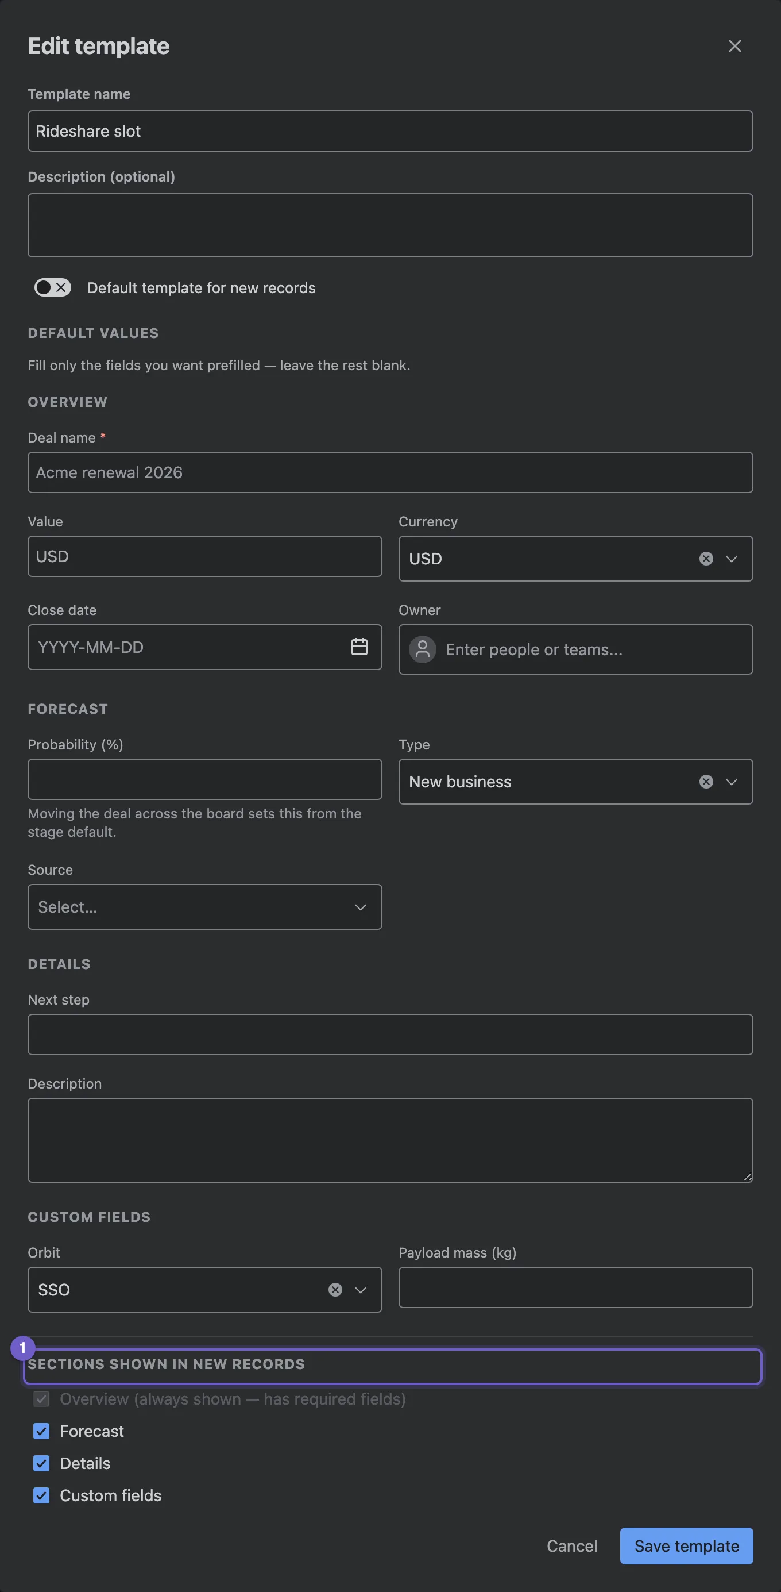This screenshot has height=1592, width=781.
Task: Click the Custom fields checkbox label text
Action: 110,1495
